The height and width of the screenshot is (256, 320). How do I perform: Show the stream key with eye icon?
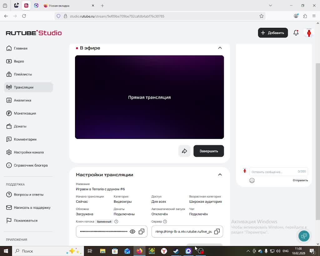[x=132, y=232]
